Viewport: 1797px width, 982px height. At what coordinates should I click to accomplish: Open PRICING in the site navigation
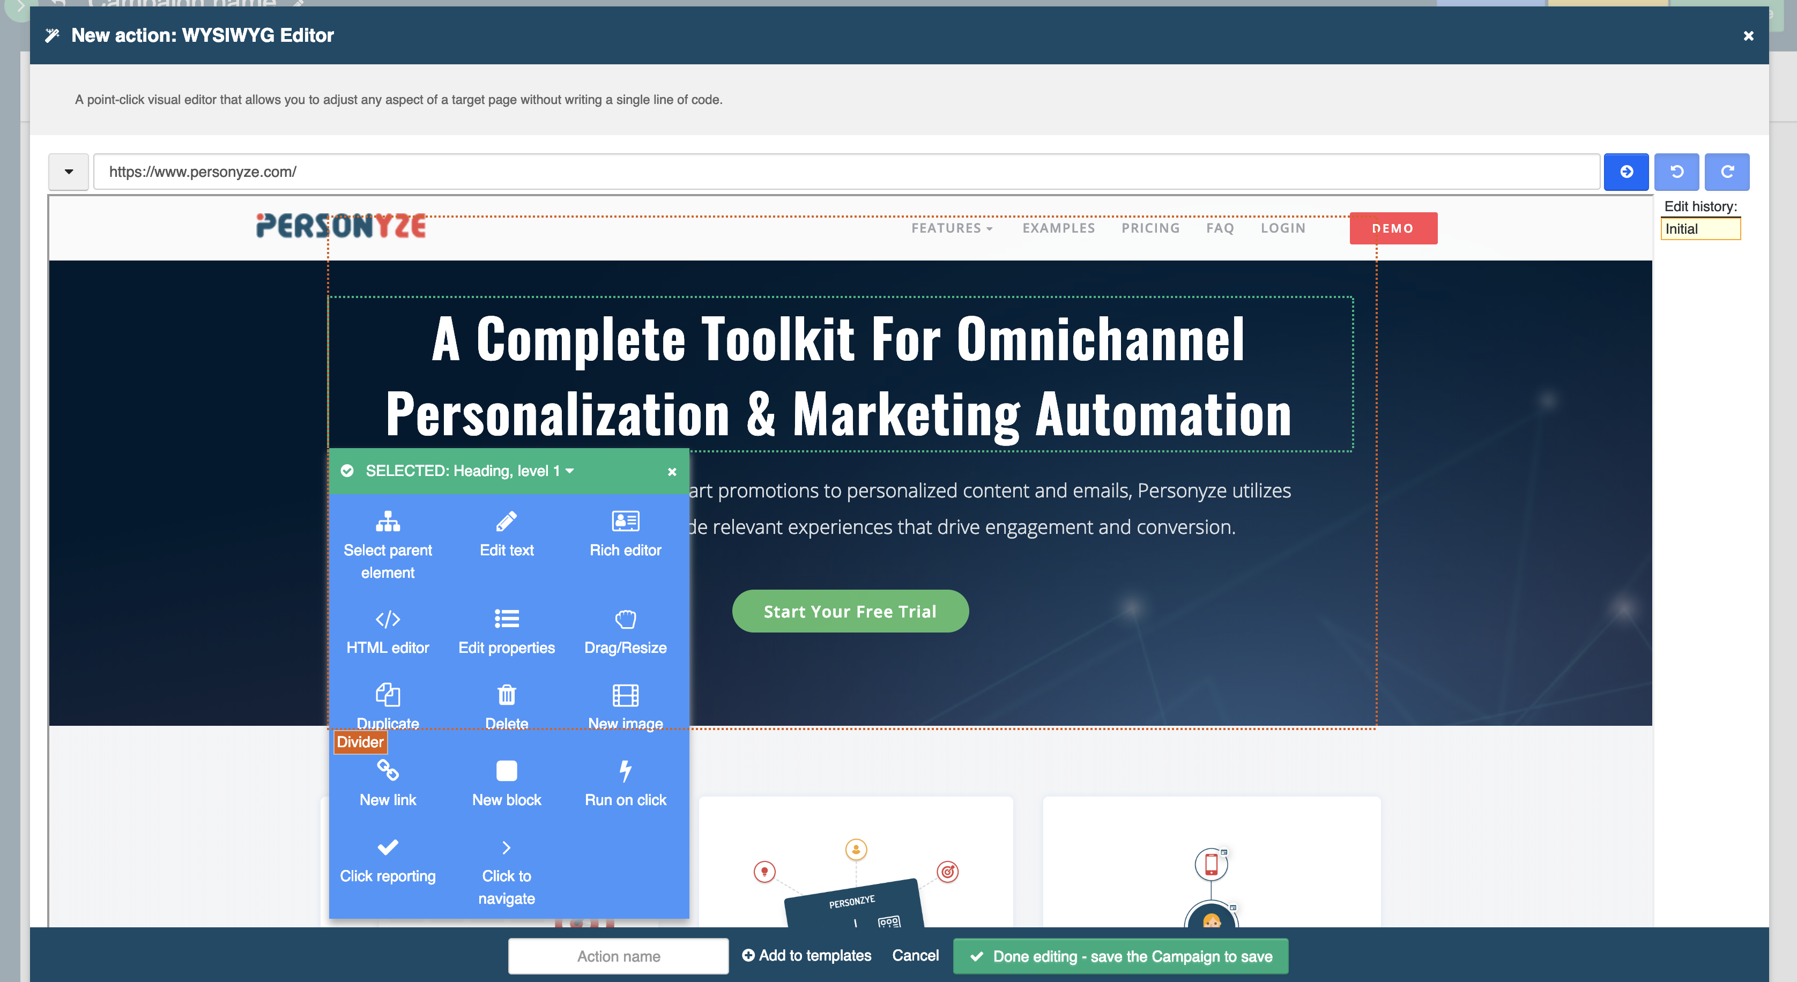[x=1150, y=228]
